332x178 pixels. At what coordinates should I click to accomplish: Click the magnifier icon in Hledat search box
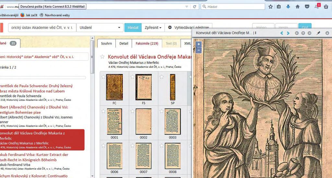click(204, 6)
